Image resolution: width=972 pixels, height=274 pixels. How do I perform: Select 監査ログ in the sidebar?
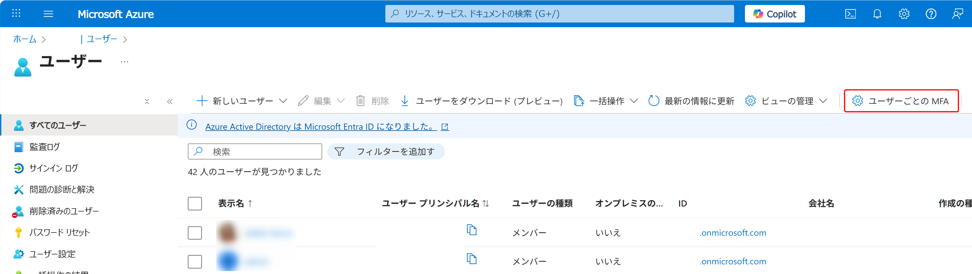44,147
